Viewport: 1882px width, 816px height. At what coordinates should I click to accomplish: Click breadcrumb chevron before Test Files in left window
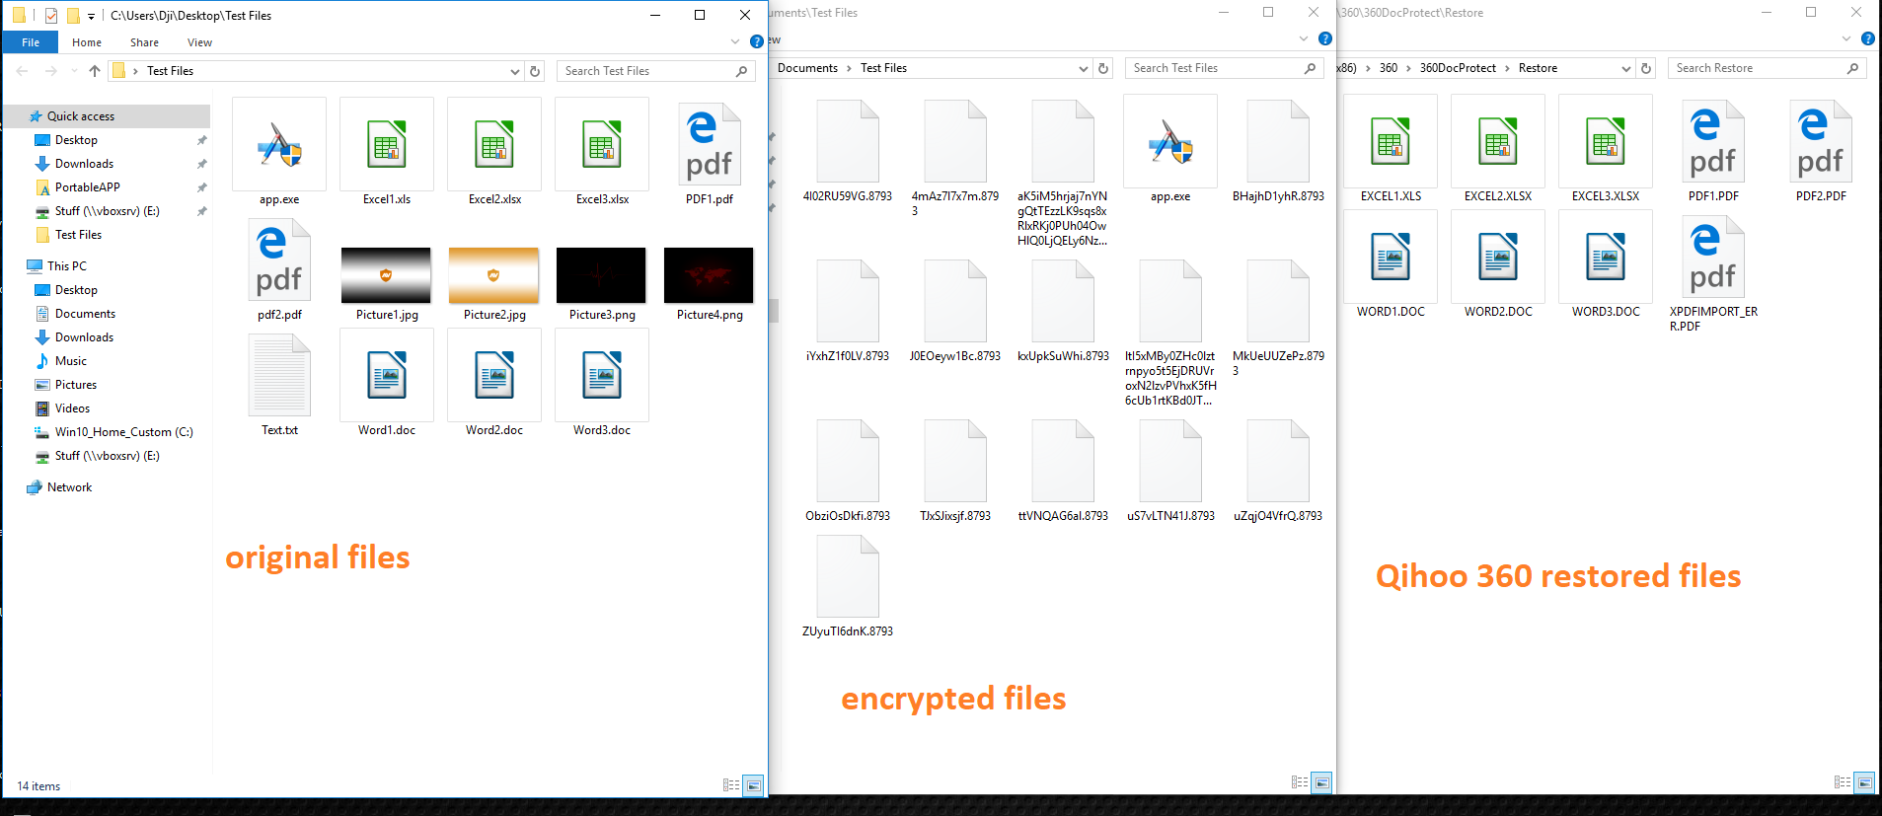point(135,71)
